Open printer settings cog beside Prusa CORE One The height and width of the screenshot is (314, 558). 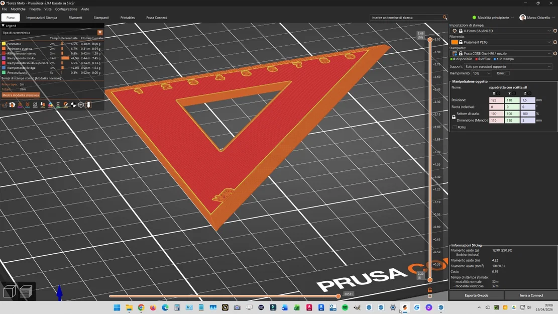click(555, 53)
